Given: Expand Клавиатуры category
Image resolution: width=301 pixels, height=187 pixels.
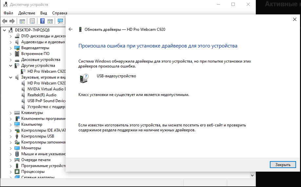Looking at the screenshot, I should [x=11, y=113].
